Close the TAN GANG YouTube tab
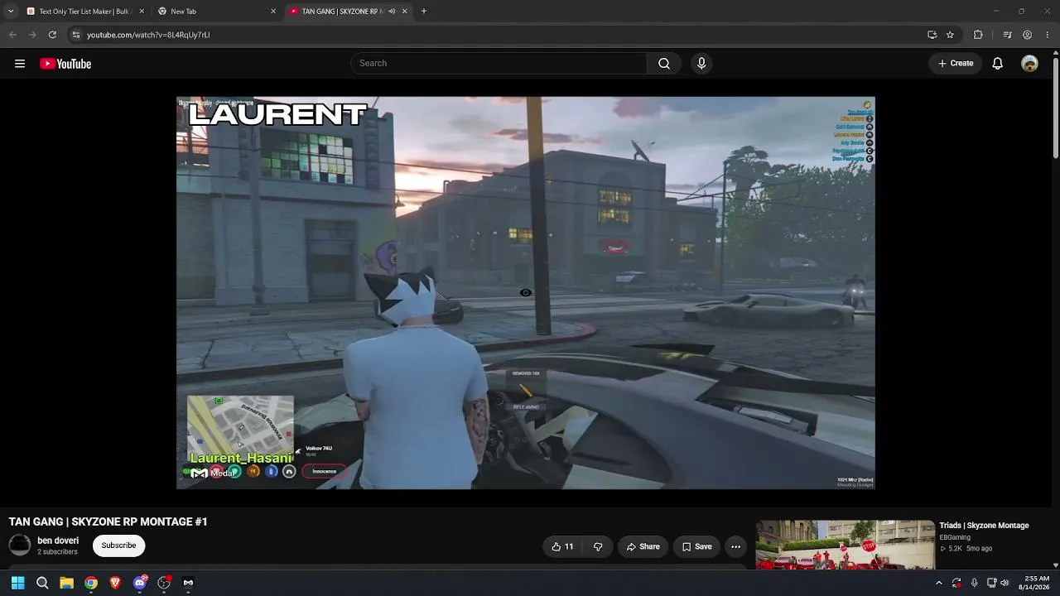Image resolution: width=1060 pixels, height=596 pixels. [x=405, y=12]
